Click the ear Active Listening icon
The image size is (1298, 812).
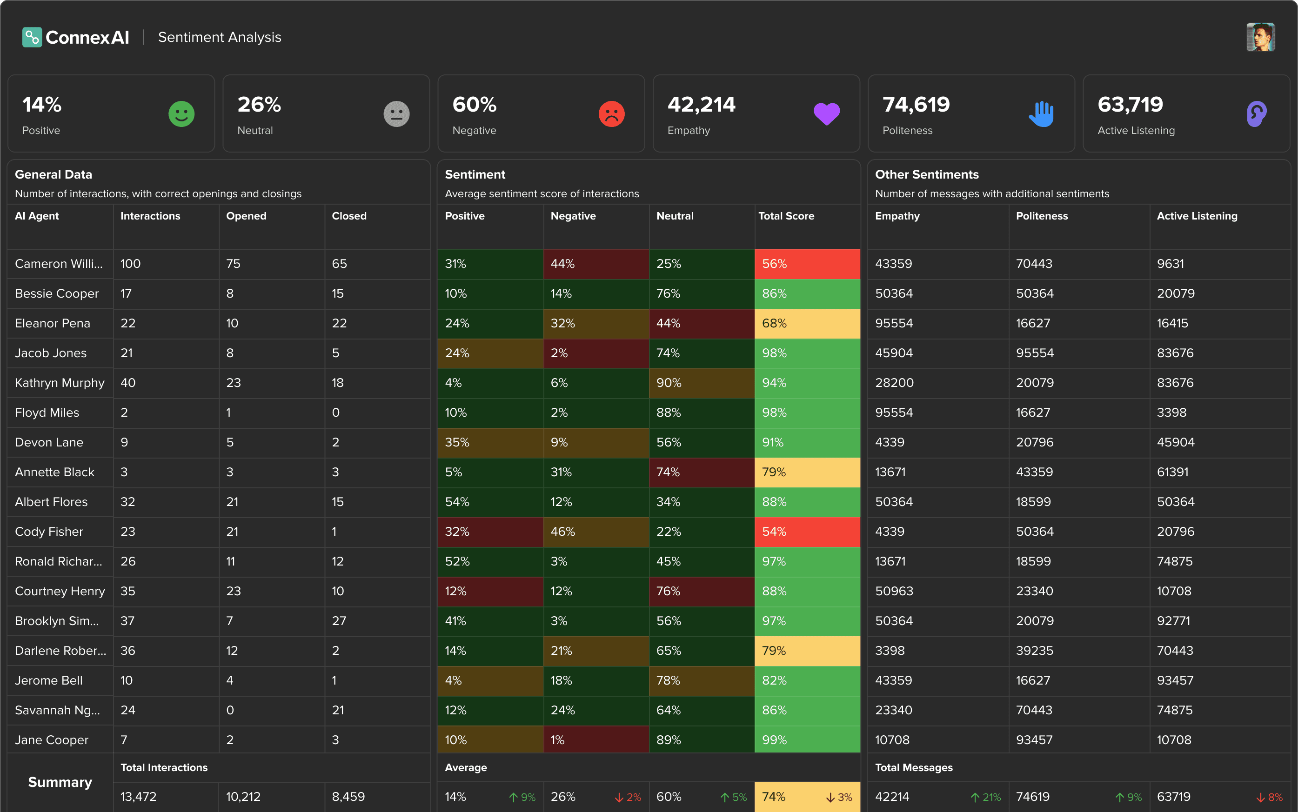coord(1256,114)
